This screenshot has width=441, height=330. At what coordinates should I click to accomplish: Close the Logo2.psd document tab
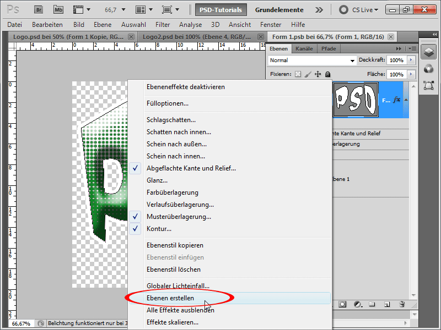tap(261, 37)
